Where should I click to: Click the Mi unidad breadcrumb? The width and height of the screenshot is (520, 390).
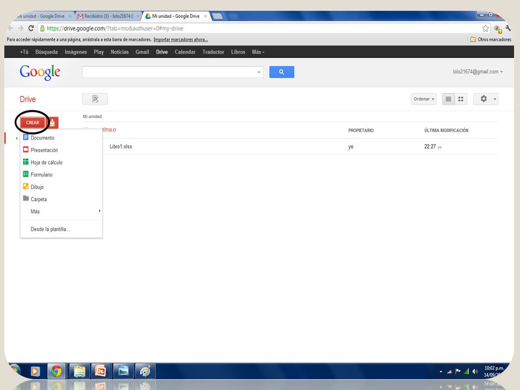tap(92, 116)
